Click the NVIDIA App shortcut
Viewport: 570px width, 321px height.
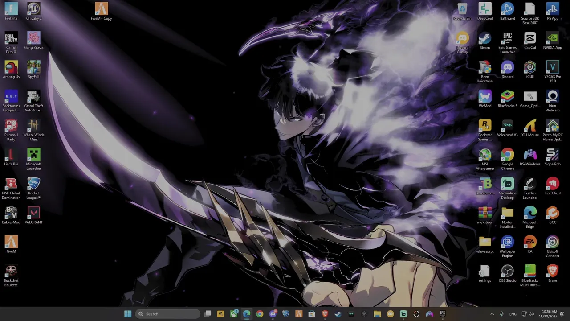[x=553, y=41]
